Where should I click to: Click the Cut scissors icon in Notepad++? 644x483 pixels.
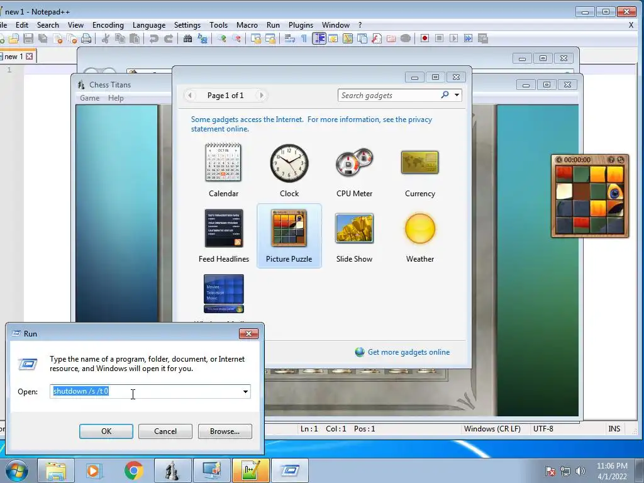(106, 38)
